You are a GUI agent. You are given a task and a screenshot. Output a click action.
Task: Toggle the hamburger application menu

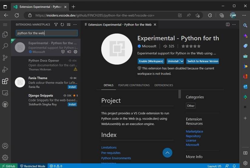point(5,24)
